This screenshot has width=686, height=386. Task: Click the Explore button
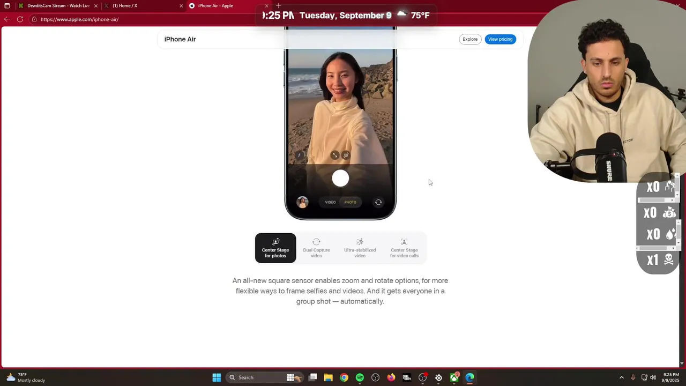tap(470, 39)
